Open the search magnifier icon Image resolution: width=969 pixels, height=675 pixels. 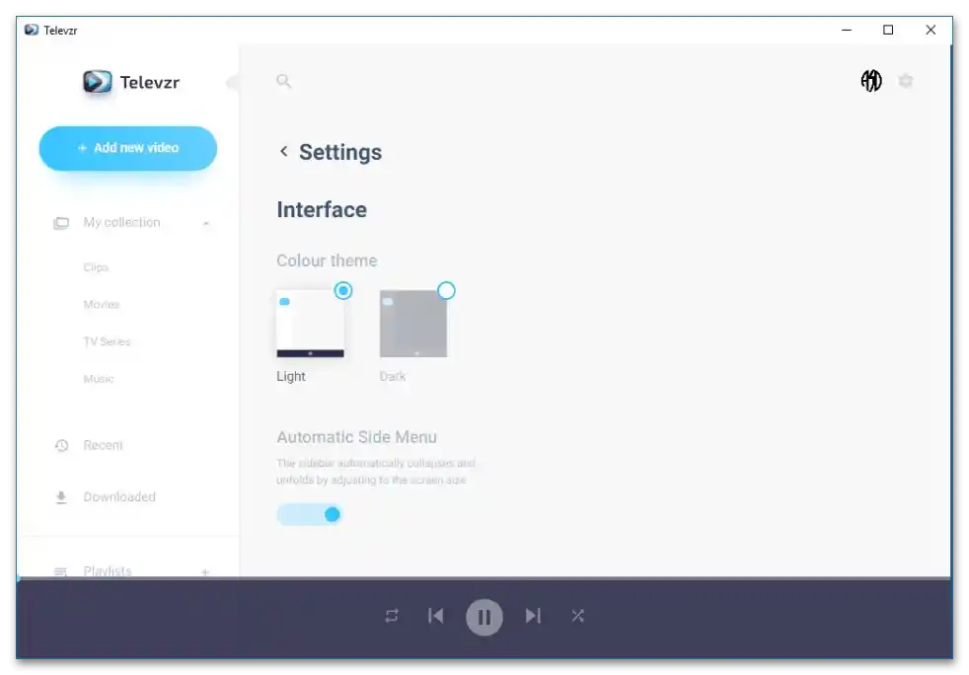click(284, 81)
